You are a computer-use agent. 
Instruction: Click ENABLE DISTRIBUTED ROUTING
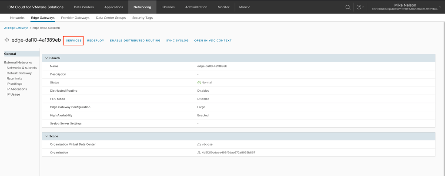[x=135, y=40]
